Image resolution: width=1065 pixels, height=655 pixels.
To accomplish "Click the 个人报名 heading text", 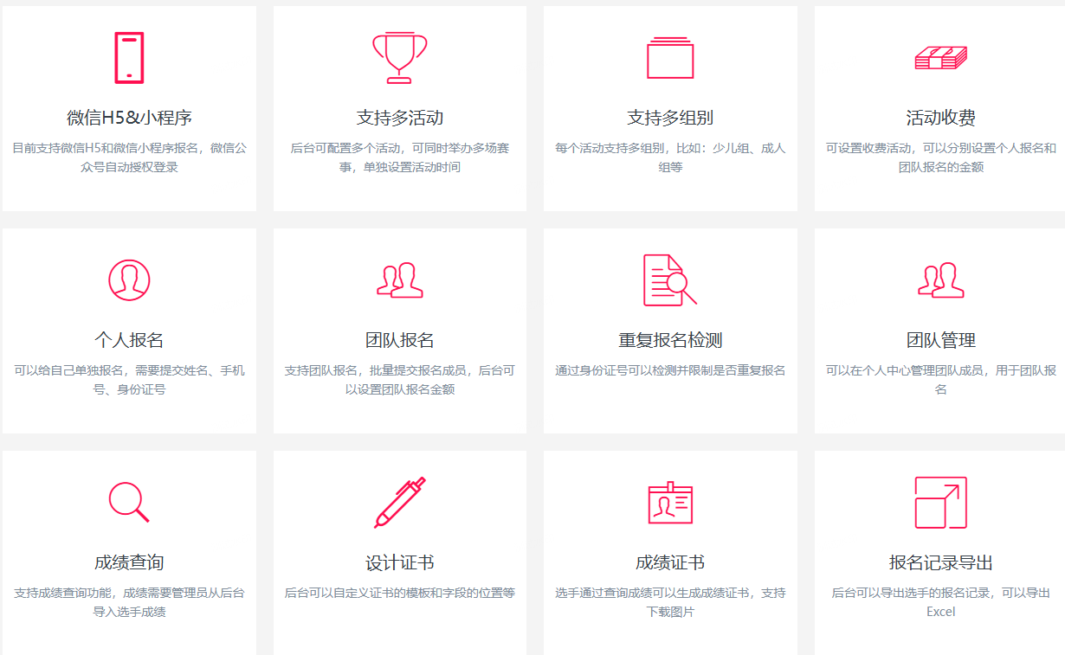I will click(x=129, y=340).
